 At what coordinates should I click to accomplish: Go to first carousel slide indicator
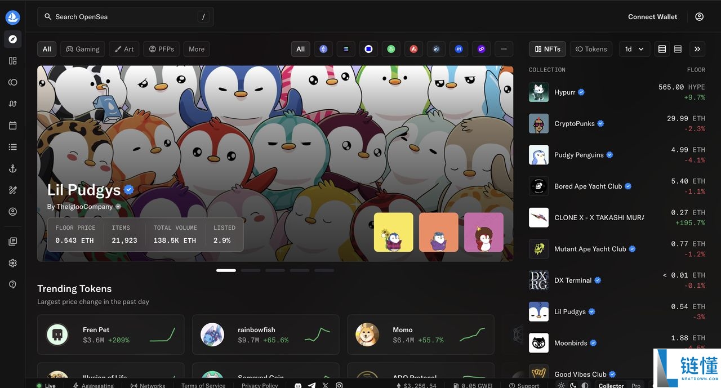pyautogui.click(x=226, y=270)
